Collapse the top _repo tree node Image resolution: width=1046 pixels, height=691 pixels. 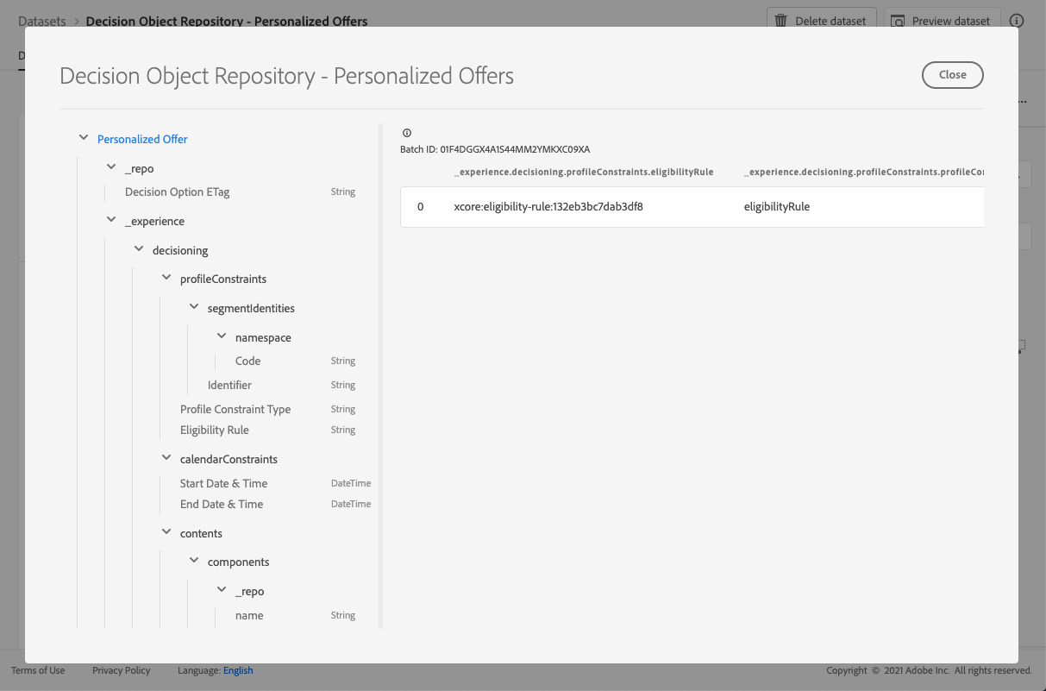click(x=111, y=168)
